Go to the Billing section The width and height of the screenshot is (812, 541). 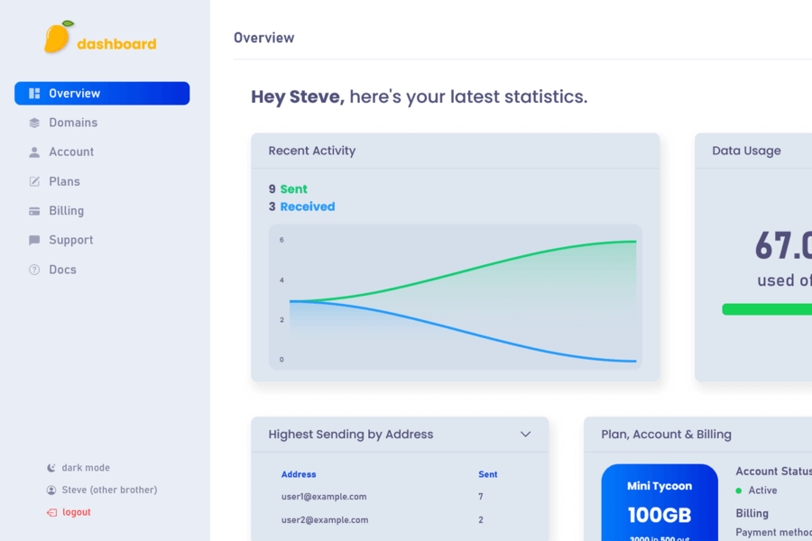point(66,211)
